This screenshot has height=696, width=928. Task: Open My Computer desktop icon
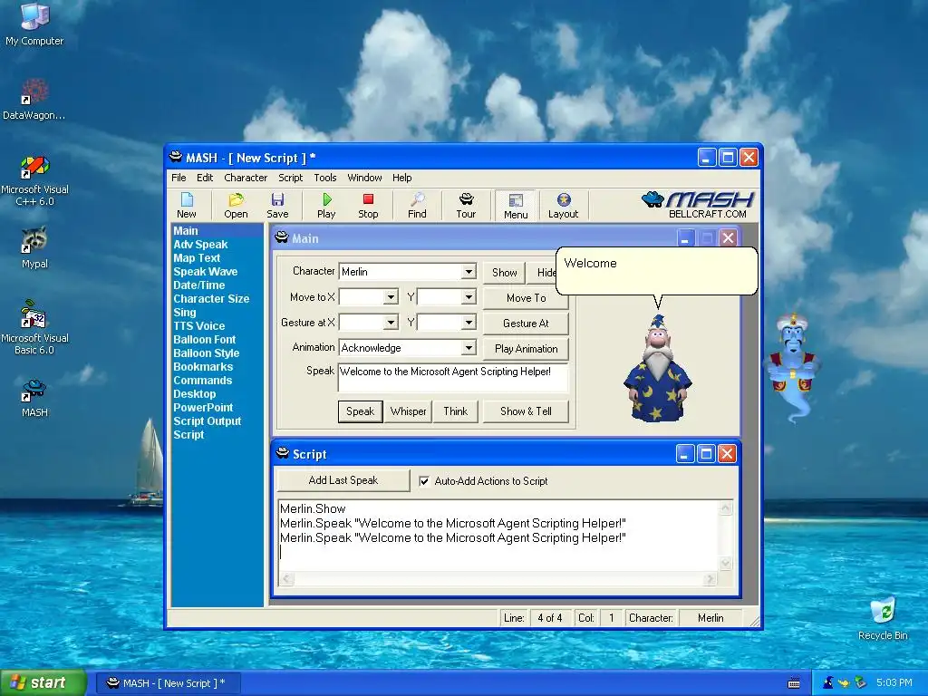click(x=34, y=24)
